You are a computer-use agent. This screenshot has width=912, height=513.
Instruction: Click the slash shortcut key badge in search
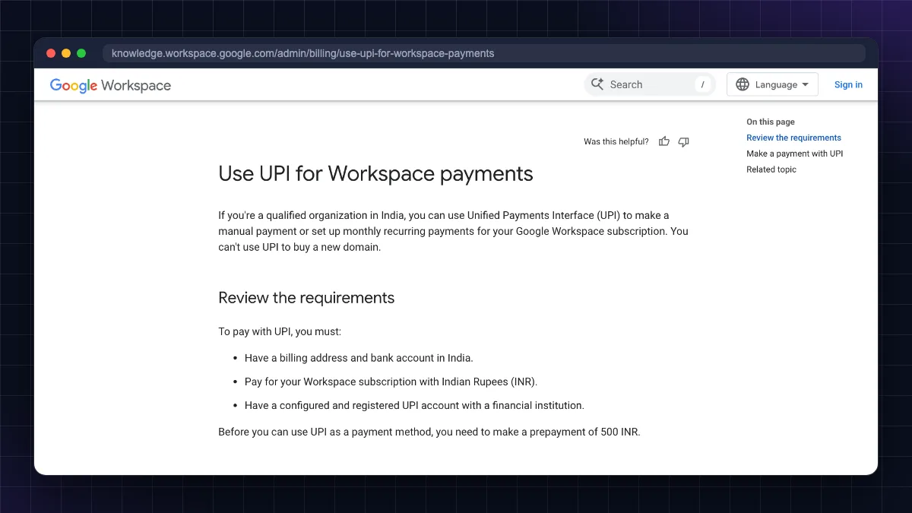703,84
